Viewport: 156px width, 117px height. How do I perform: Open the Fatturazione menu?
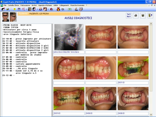coord(25,5)
